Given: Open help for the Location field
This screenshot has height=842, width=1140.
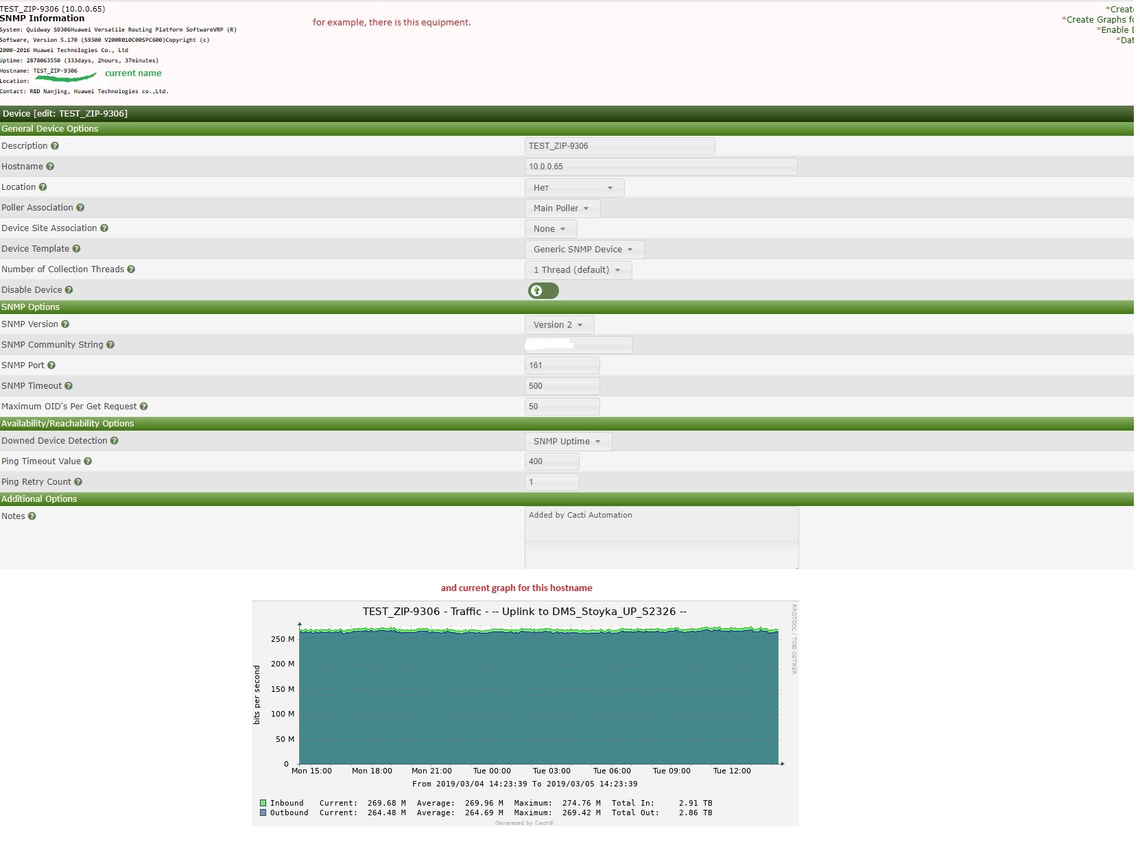Looking at the screenshot, I should tap(41, 187).
